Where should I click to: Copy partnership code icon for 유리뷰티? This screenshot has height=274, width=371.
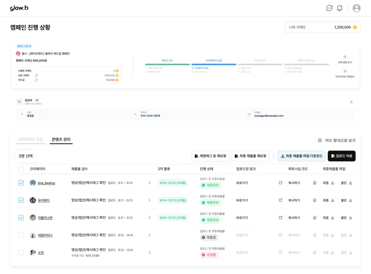(x=315, y=200)
